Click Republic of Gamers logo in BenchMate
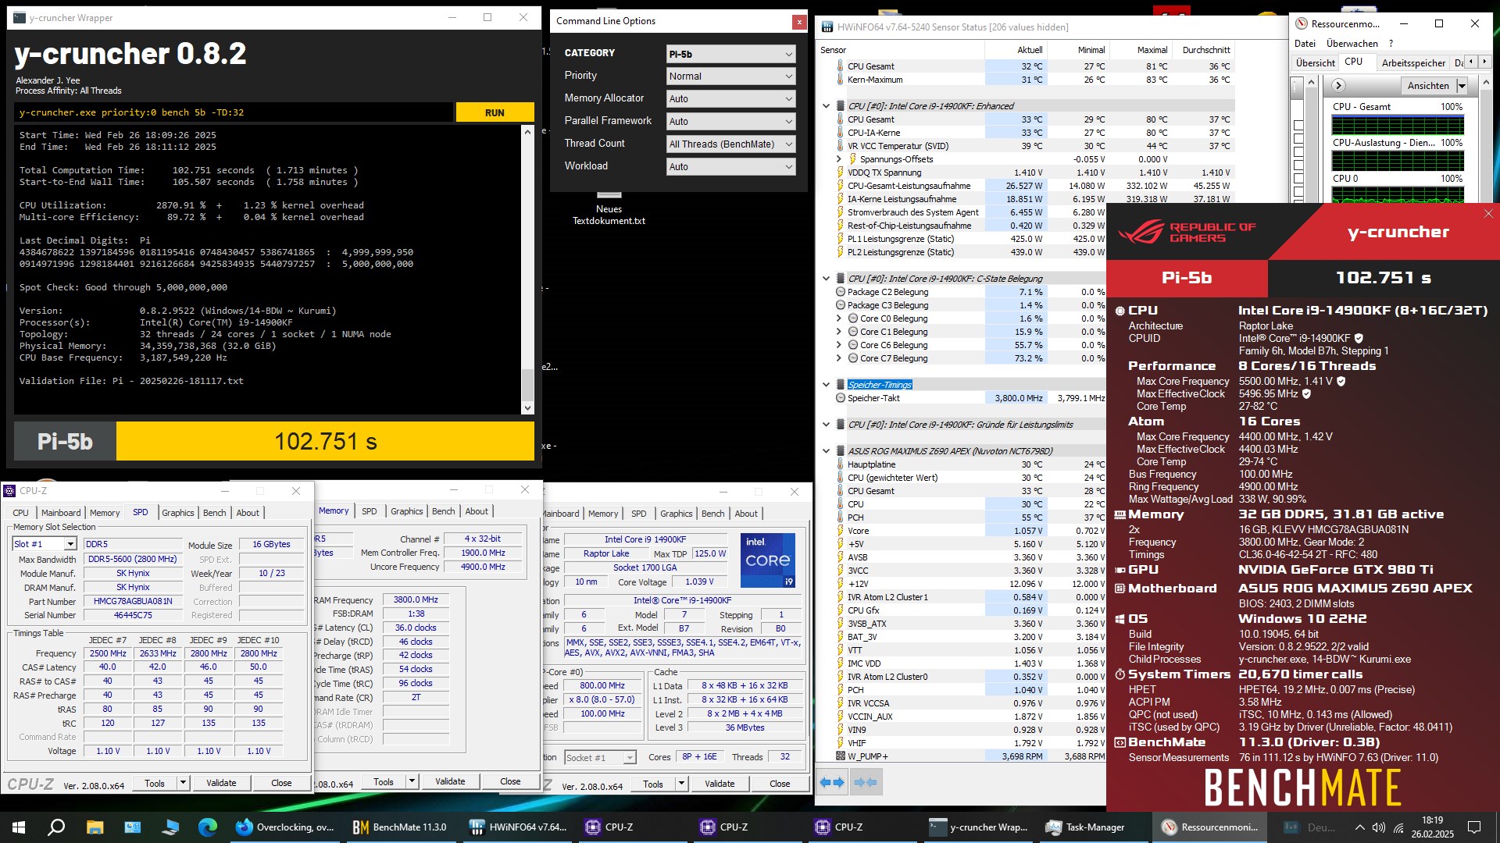The image size is (1500, 843). 1187,232
